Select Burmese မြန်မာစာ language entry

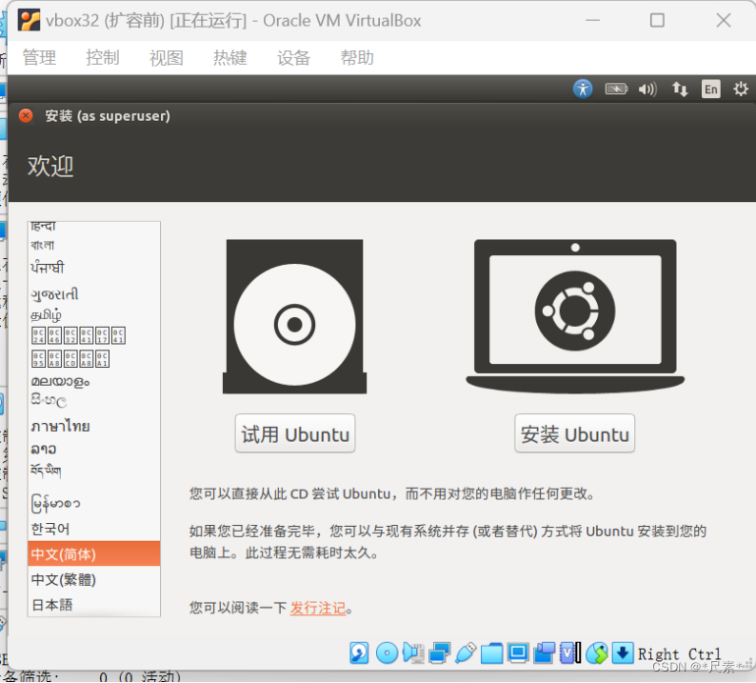pyautogui.click(x=94, y=503)
